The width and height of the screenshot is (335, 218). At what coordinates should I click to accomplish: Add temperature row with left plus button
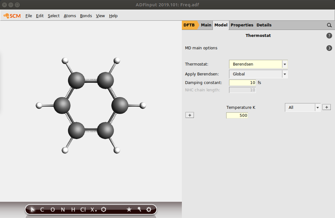point(190,115)
